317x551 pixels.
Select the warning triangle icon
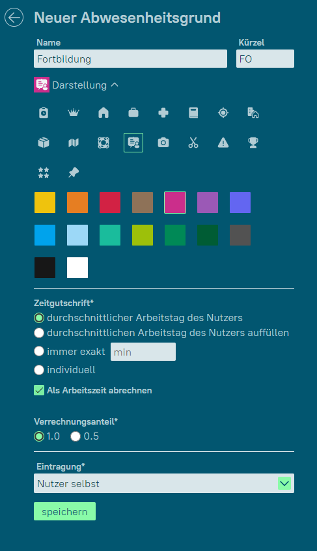pyautogui.click(x=223, y=143)
